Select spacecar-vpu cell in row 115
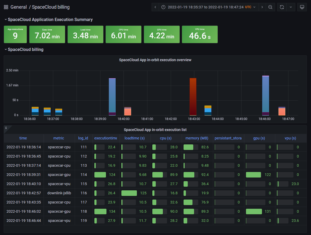The image size is (311, 235). (59, 184)
